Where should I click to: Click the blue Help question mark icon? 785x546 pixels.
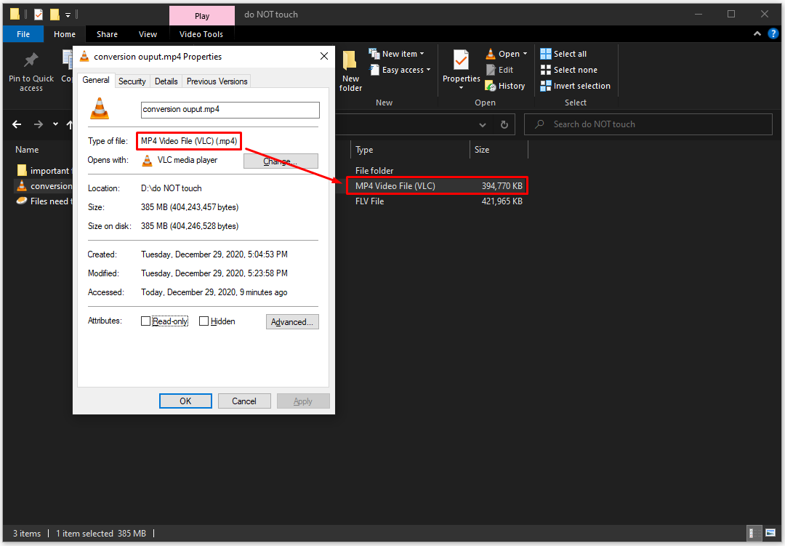tap(773, 33)
